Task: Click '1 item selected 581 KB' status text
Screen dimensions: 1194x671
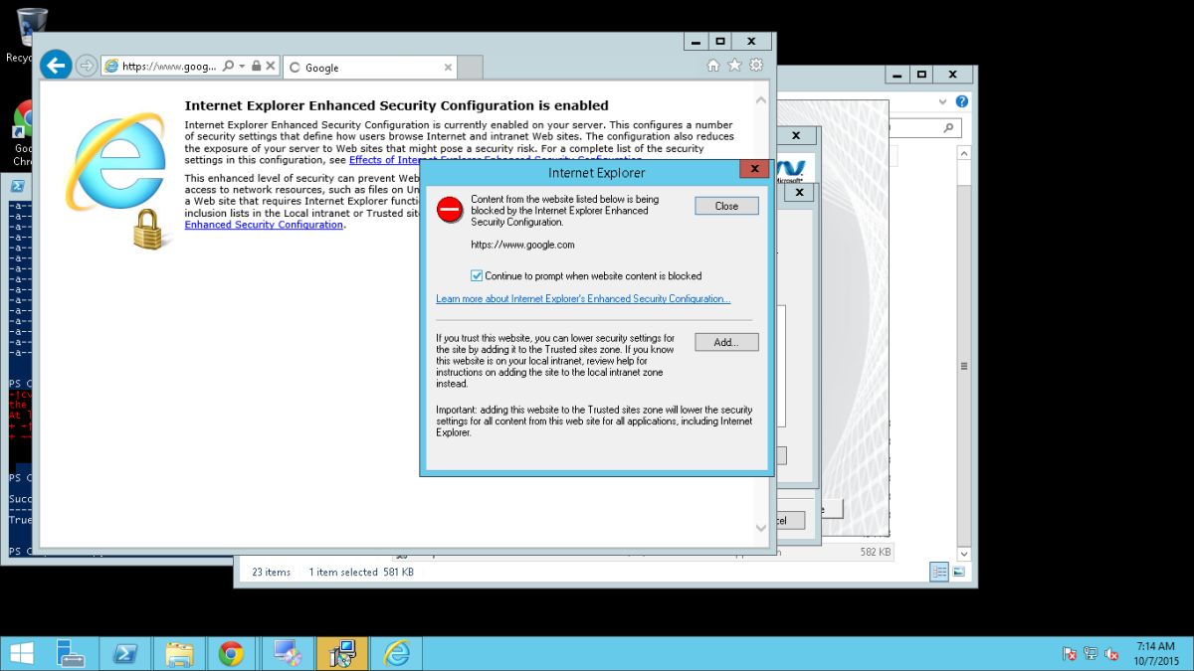Action: click(x=361, y=572)
